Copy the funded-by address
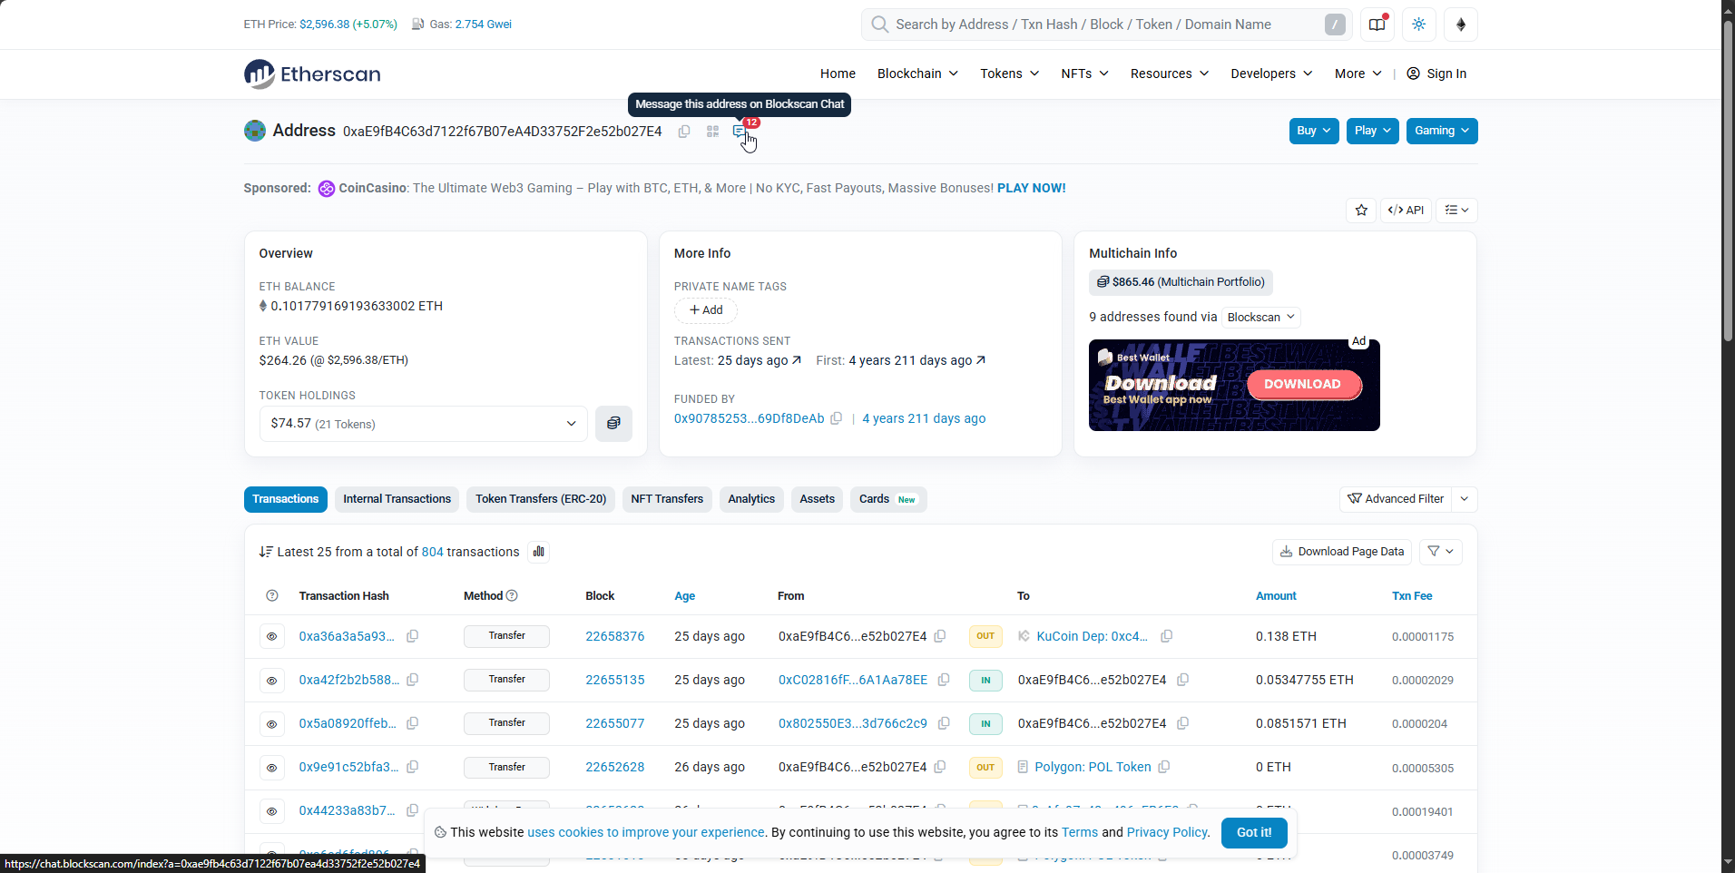This screenshot has height=873, width=1735. pos(837,418)
